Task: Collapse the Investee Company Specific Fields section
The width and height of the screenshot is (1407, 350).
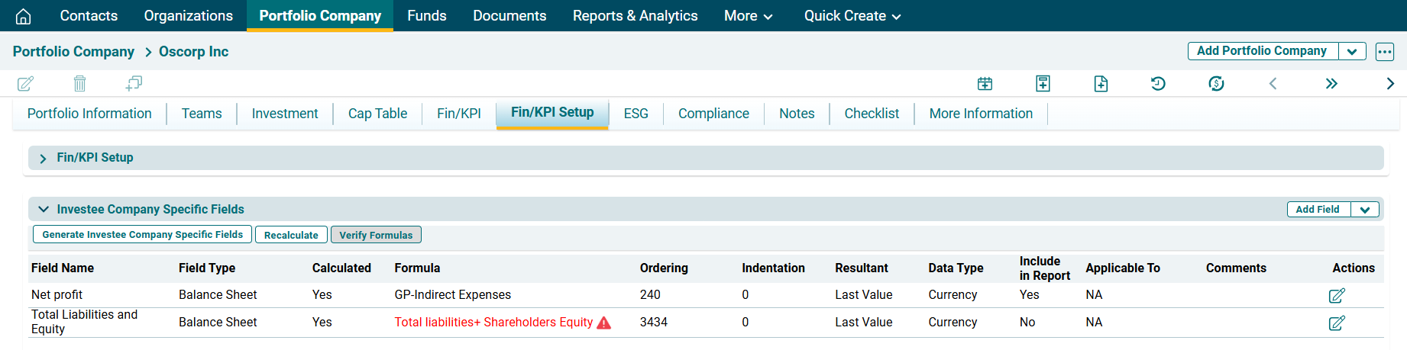Action: pyautogui.click(x=44, y=210)
